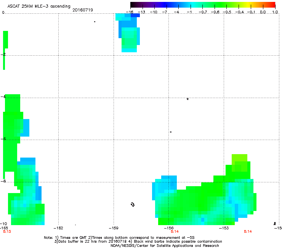
Task: Select the colorbar tick label -0.4
Action: (x=239, y=12)
